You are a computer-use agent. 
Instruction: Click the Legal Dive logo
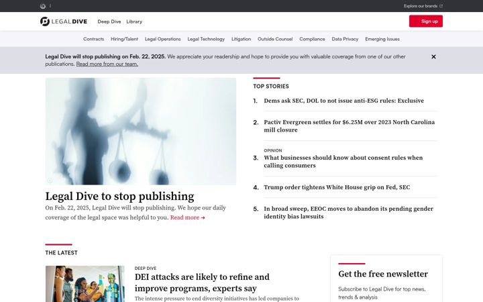(64, 21)
